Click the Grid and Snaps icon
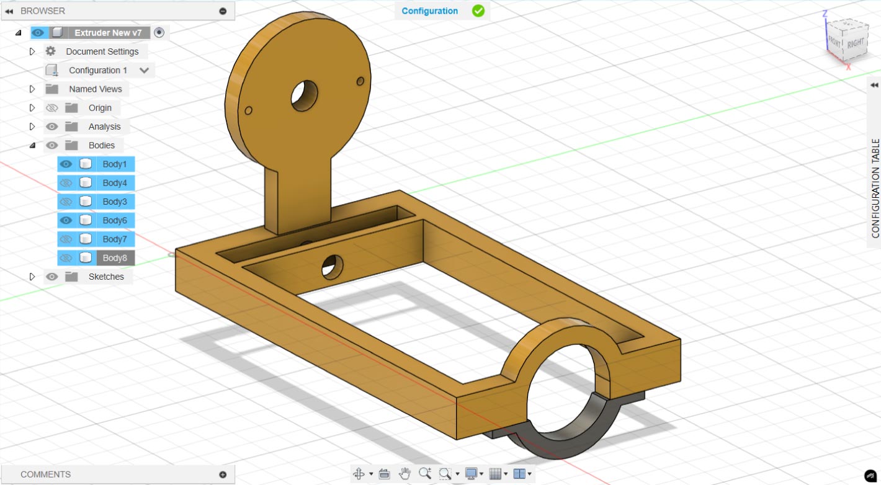The image size is (881, 485). [x=495, y=474]
